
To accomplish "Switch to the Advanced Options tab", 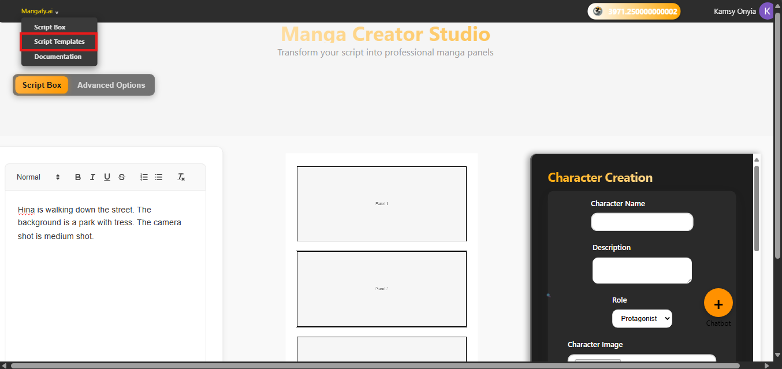I will [111, 84].
